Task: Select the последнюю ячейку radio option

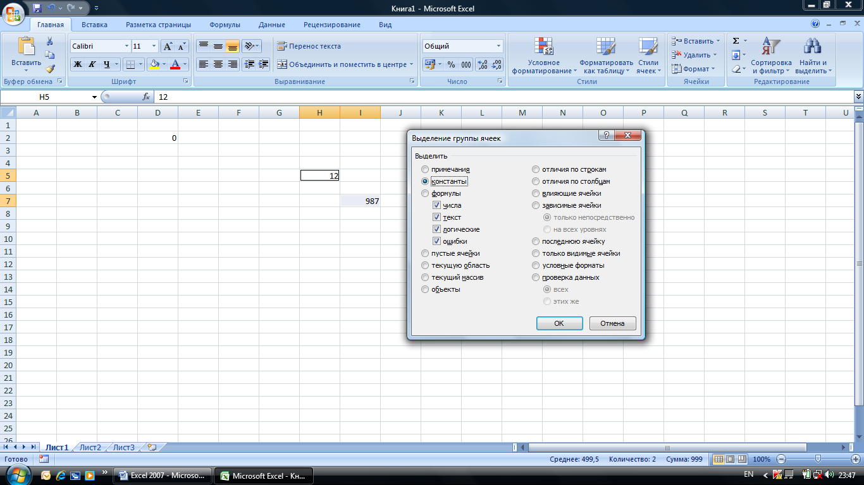Action: 536,241
